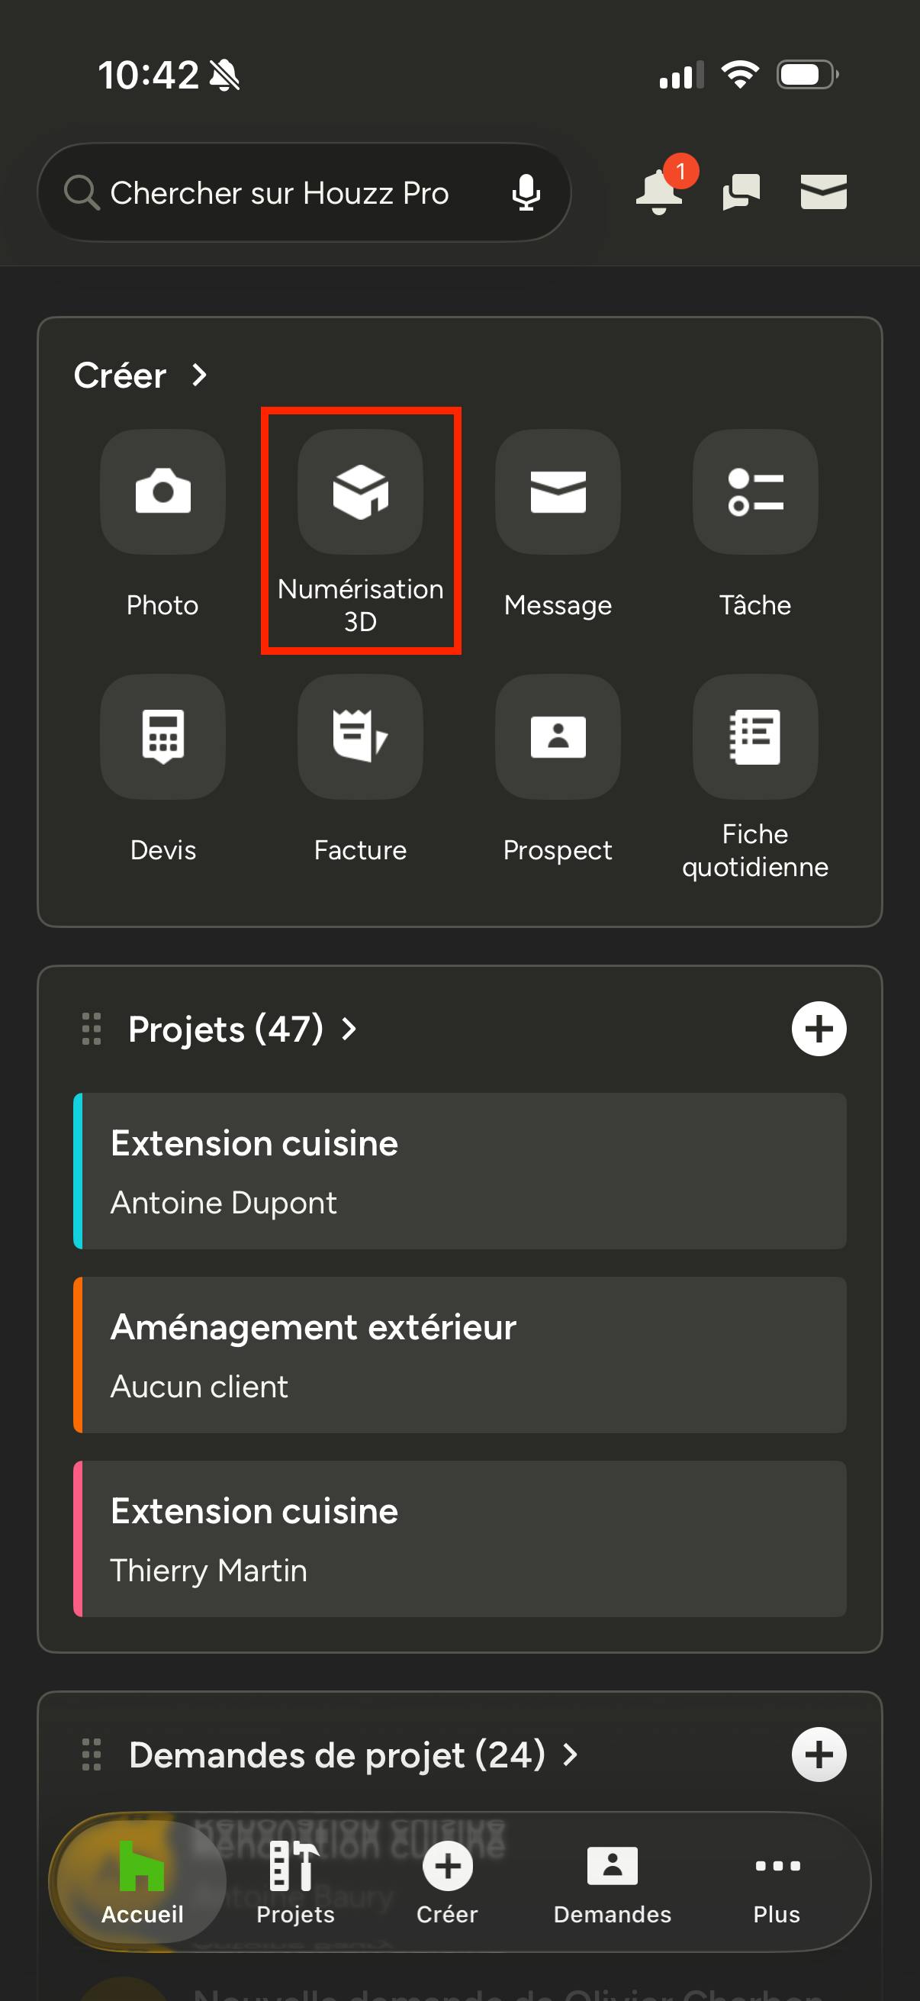Open the notifications bell
The width and height of the screenshot is (920, 2001).
point(660,191)
